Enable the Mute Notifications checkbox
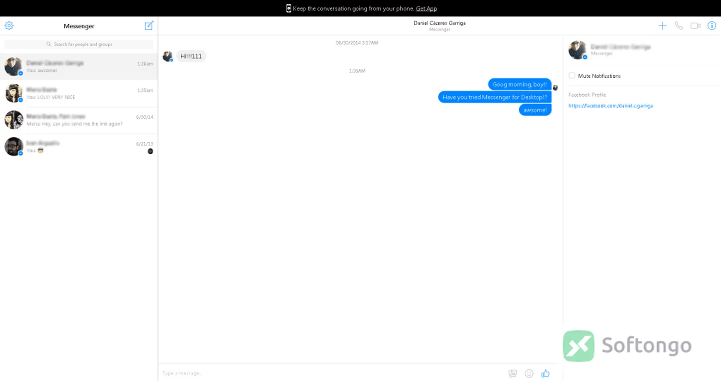The height and width of the screenshot is (381, 721). click(572, 75)
